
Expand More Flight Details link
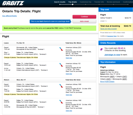coord(107,82)
